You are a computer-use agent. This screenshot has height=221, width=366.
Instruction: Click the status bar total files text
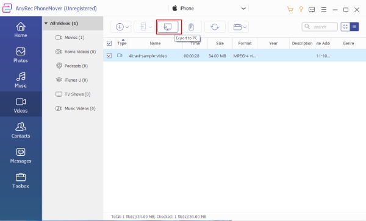[159, 217]
